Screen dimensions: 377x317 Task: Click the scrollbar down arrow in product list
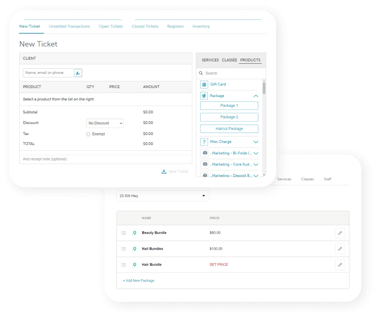(264, 175)
